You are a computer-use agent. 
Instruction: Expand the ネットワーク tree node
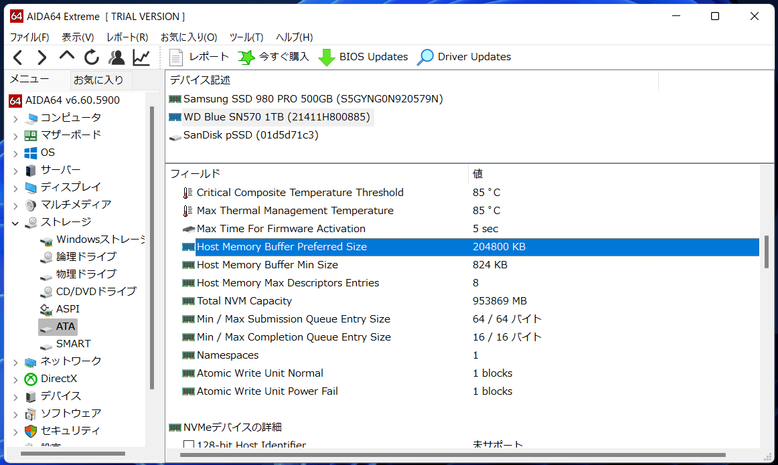click(15, 363)
